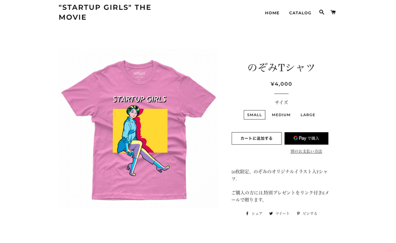Click the シェア share text link
Image resolution: width=396 pixels, height=243 pixels.
(x=257, y=213)
